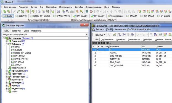172x103 pixels.
Task: Select the GOD_VYPUSKA field row
Action: point(132,65)
